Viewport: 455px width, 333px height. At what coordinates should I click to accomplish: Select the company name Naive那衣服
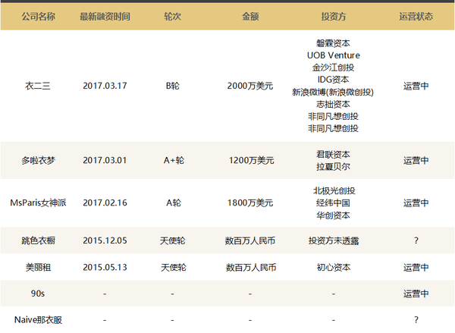pyautogui.click(x=38, y=319)
